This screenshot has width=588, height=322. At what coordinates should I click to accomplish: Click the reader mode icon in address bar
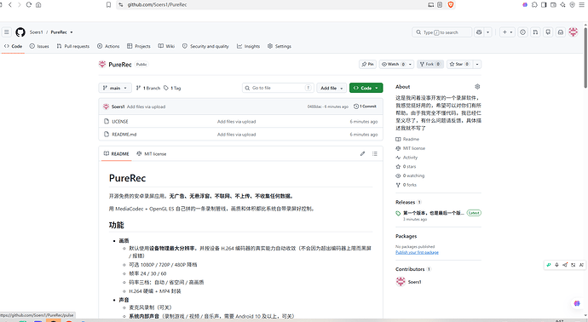pyautogui.click(x=440, y=4)
